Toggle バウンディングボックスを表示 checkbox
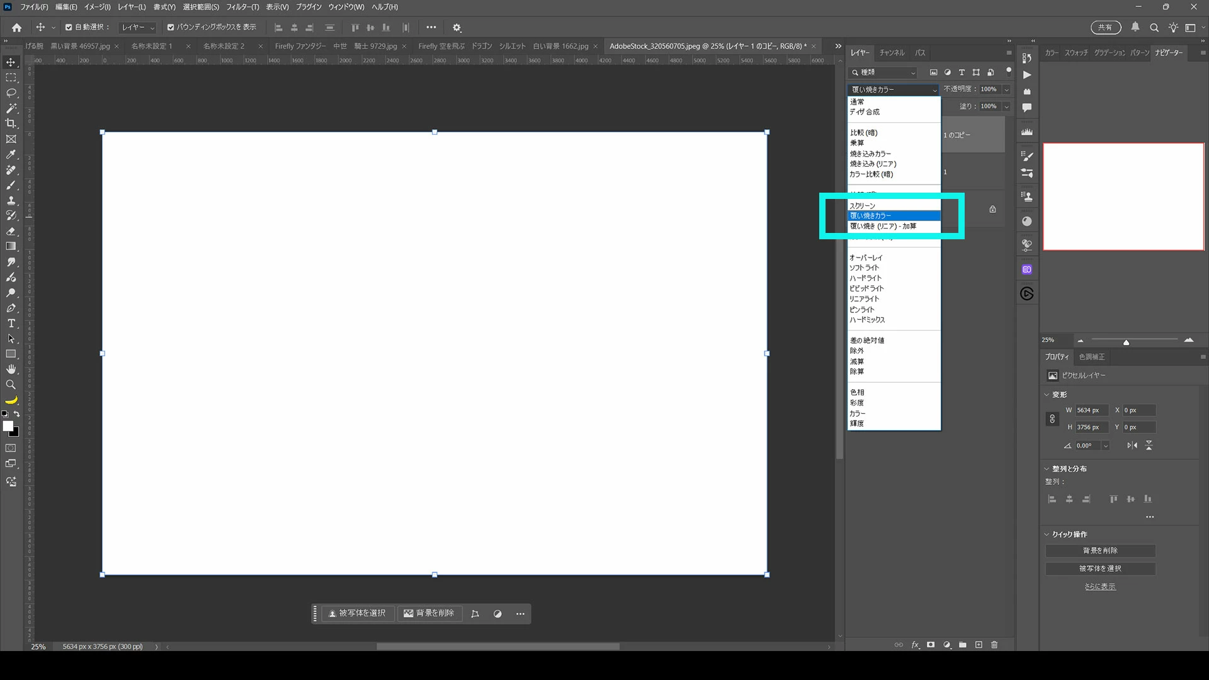The height and width of the screenshot is (680, 1209). [x=171, y=27]
